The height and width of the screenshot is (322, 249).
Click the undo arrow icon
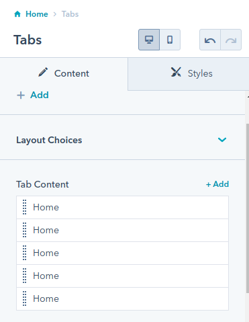[x=210, y=40]
